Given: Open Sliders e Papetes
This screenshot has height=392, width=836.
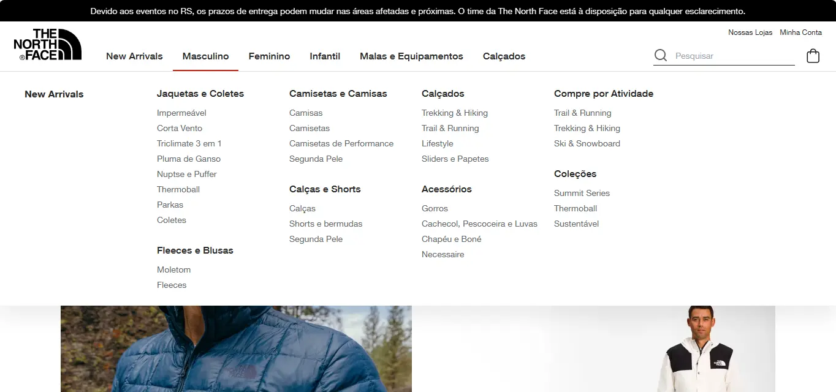Looking at the screenshot, I should (x=455, y=159).
